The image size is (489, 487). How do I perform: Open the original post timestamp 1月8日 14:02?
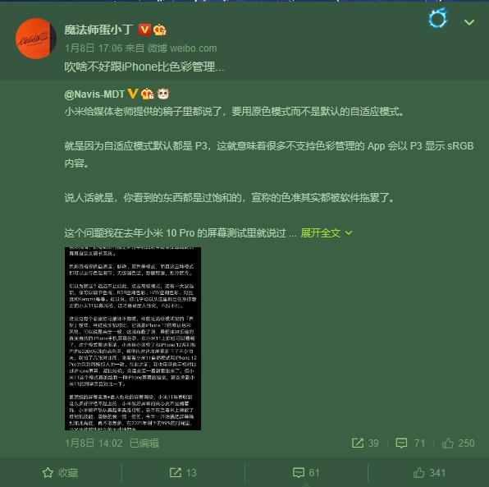click(x=94, y=443)
